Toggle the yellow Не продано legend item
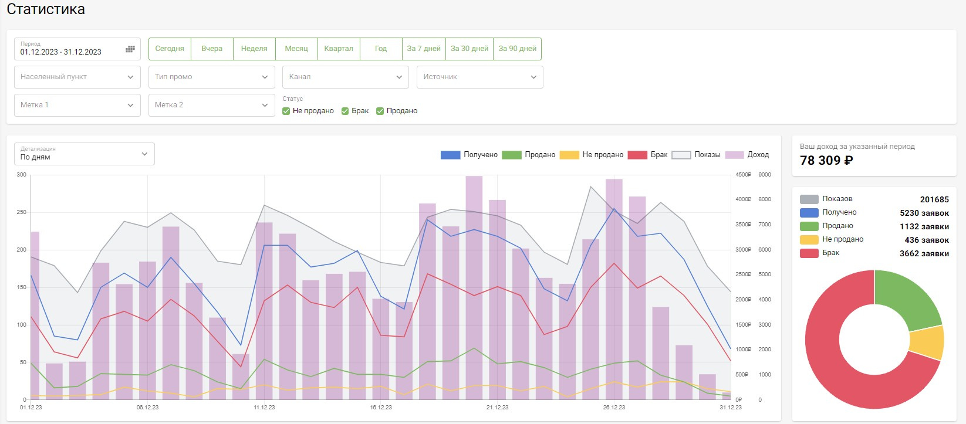966x424 pixels. (x=569, y=155)
